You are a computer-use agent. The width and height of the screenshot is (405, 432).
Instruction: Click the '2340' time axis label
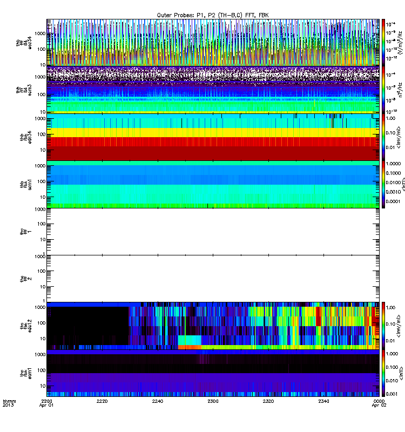323,401
